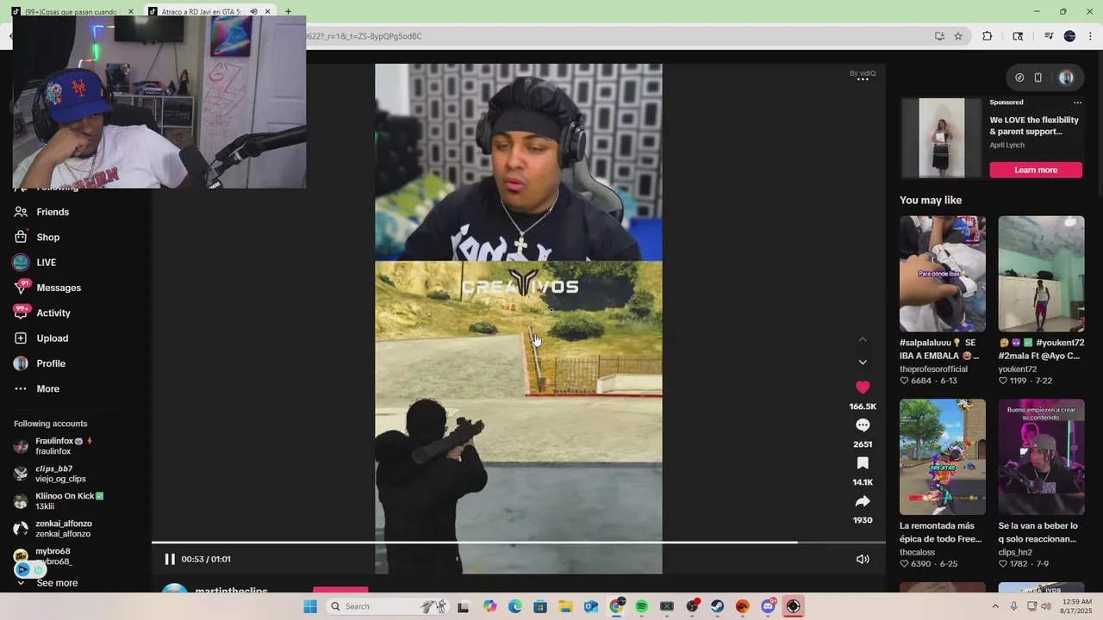Expand the More menu in sidebar
This screenshot has height=620, width=1103.
click(x=36, y=388)
